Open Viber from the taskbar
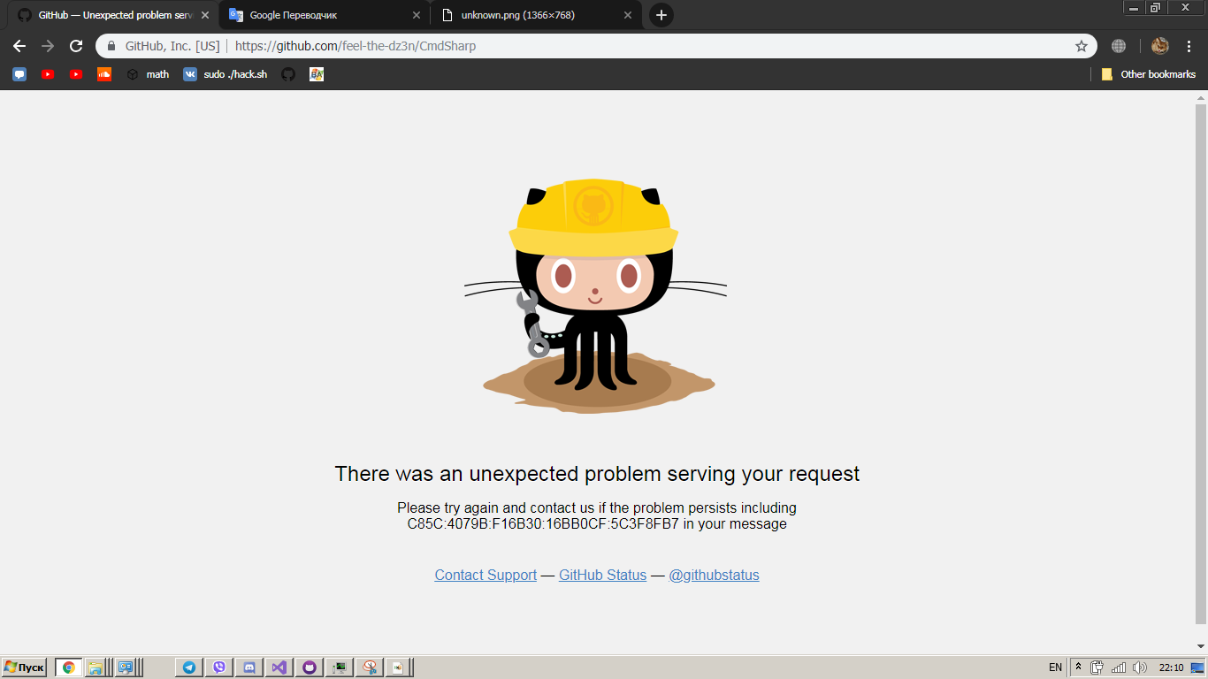 coord(219,668)
